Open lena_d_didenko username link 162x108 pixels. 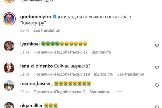click(36, 66)
